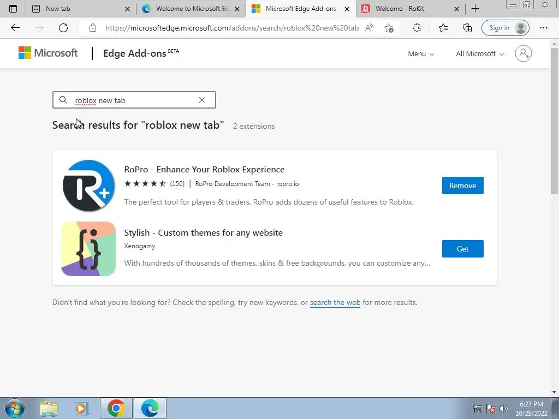Expand the All Microsoft dropdown
Viewport: 559px width, 419px height.
tap(480, 54)
